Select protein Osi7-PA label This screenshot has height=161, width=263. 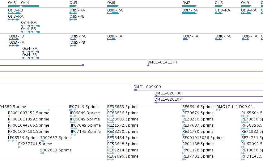(191, 36)
